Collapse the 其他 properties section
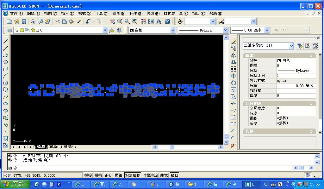The height and width of the screenshot is (189, 324). tap(311, 131)
